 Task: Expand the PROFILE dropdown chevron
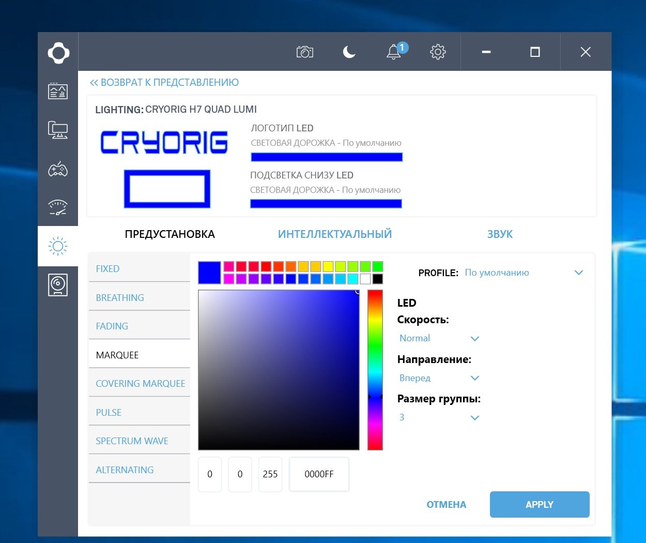pyautogui.click(x=579, y=273)
